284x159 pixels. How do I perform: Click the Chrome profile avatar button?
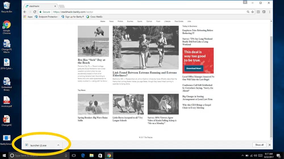click(245, 2)
